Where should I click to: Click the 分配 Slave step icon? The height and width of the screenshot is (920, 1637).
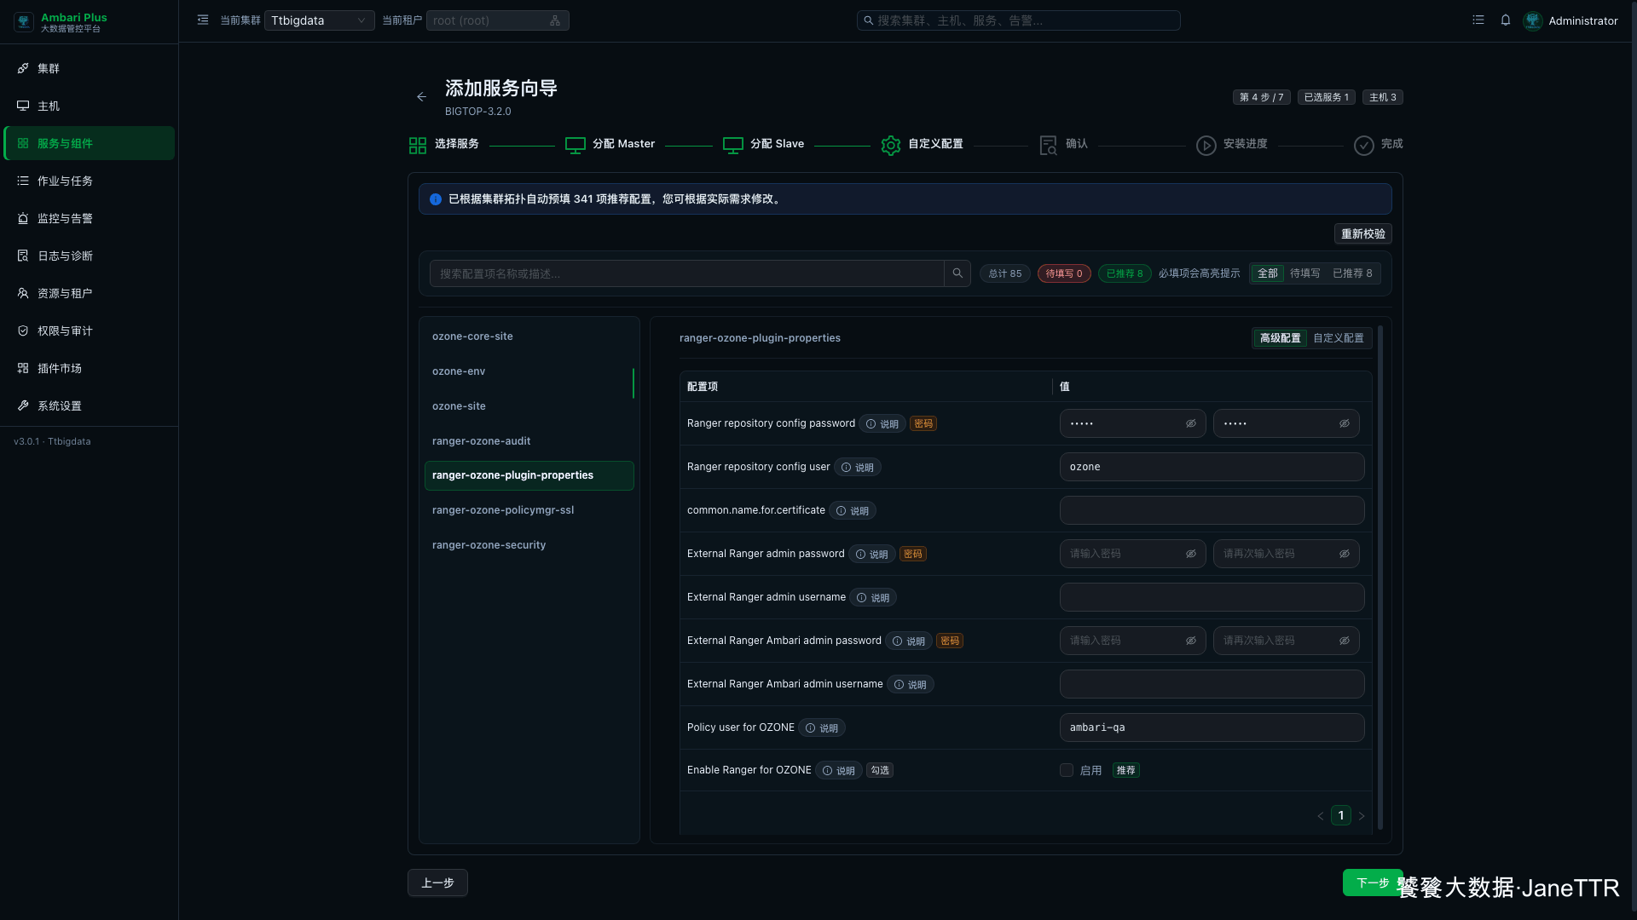click(733, 146)
